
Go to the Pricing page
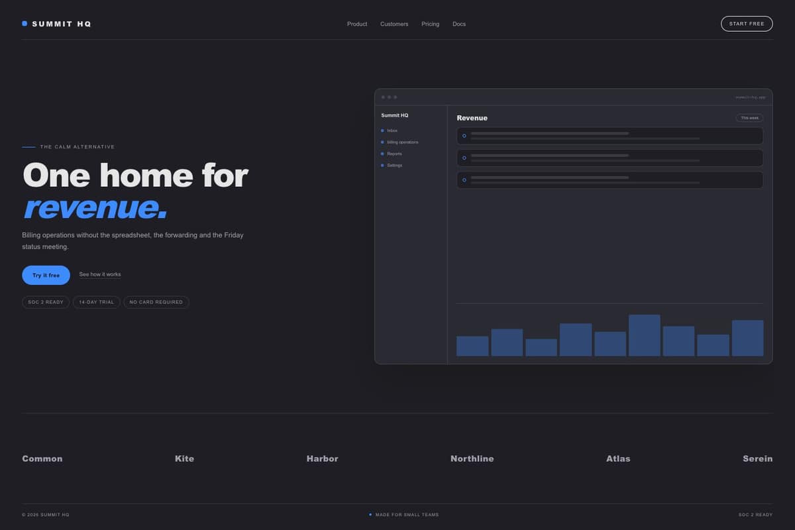[x=431, y=24]
